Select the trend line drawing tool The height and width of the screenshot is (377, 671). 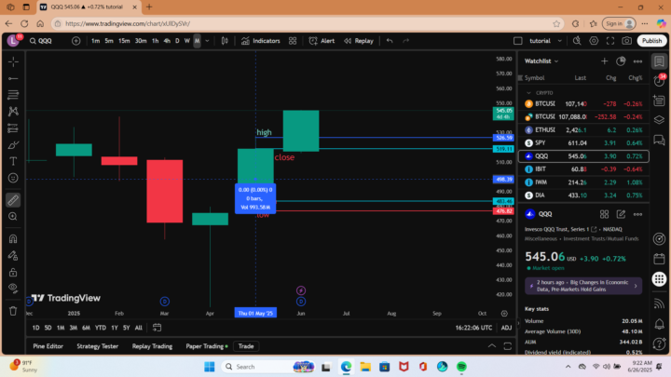point(13,78)
